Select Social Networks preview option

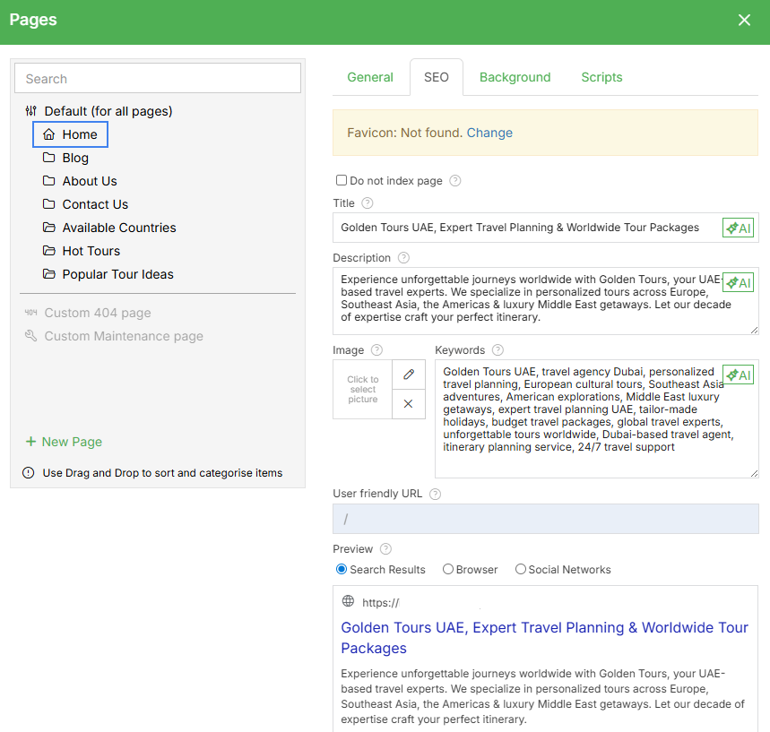click(x=521, y=570)
